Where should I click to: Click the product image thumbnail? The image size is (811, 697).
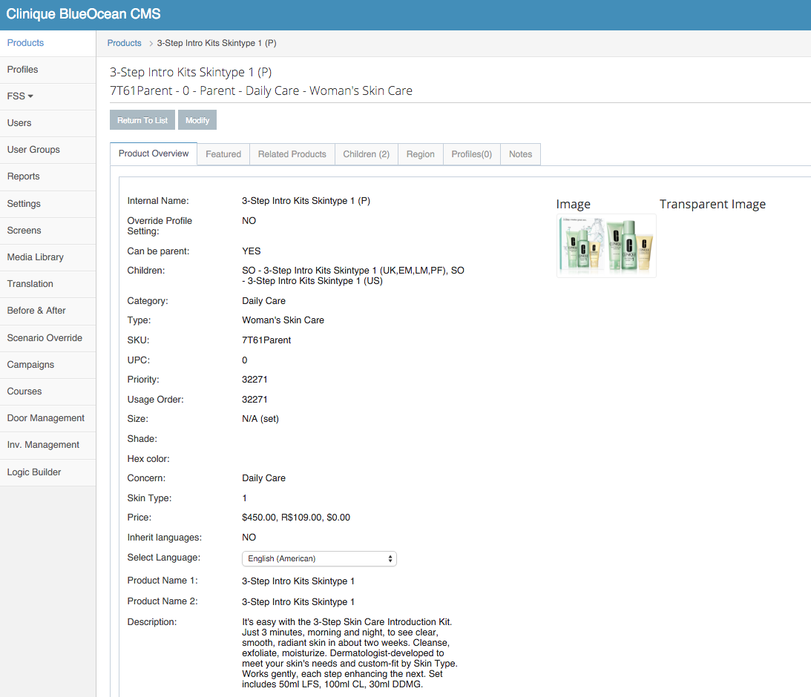[606, 246]
